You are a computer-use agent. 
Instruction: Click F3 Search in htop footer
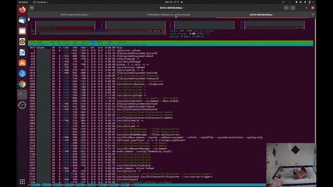[x=57, y=185]
